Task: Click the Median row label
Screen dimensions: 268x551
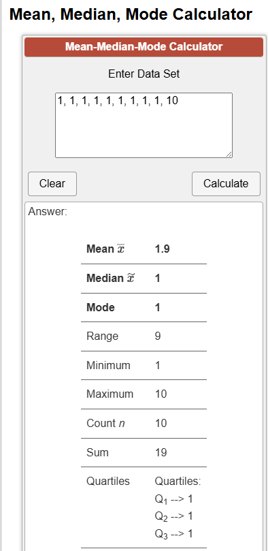Action: [x=111, y=279]
